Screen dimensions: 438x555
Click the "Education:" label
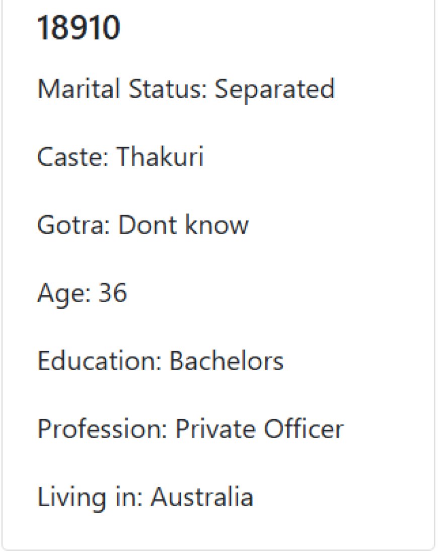(x=99, y=360)
